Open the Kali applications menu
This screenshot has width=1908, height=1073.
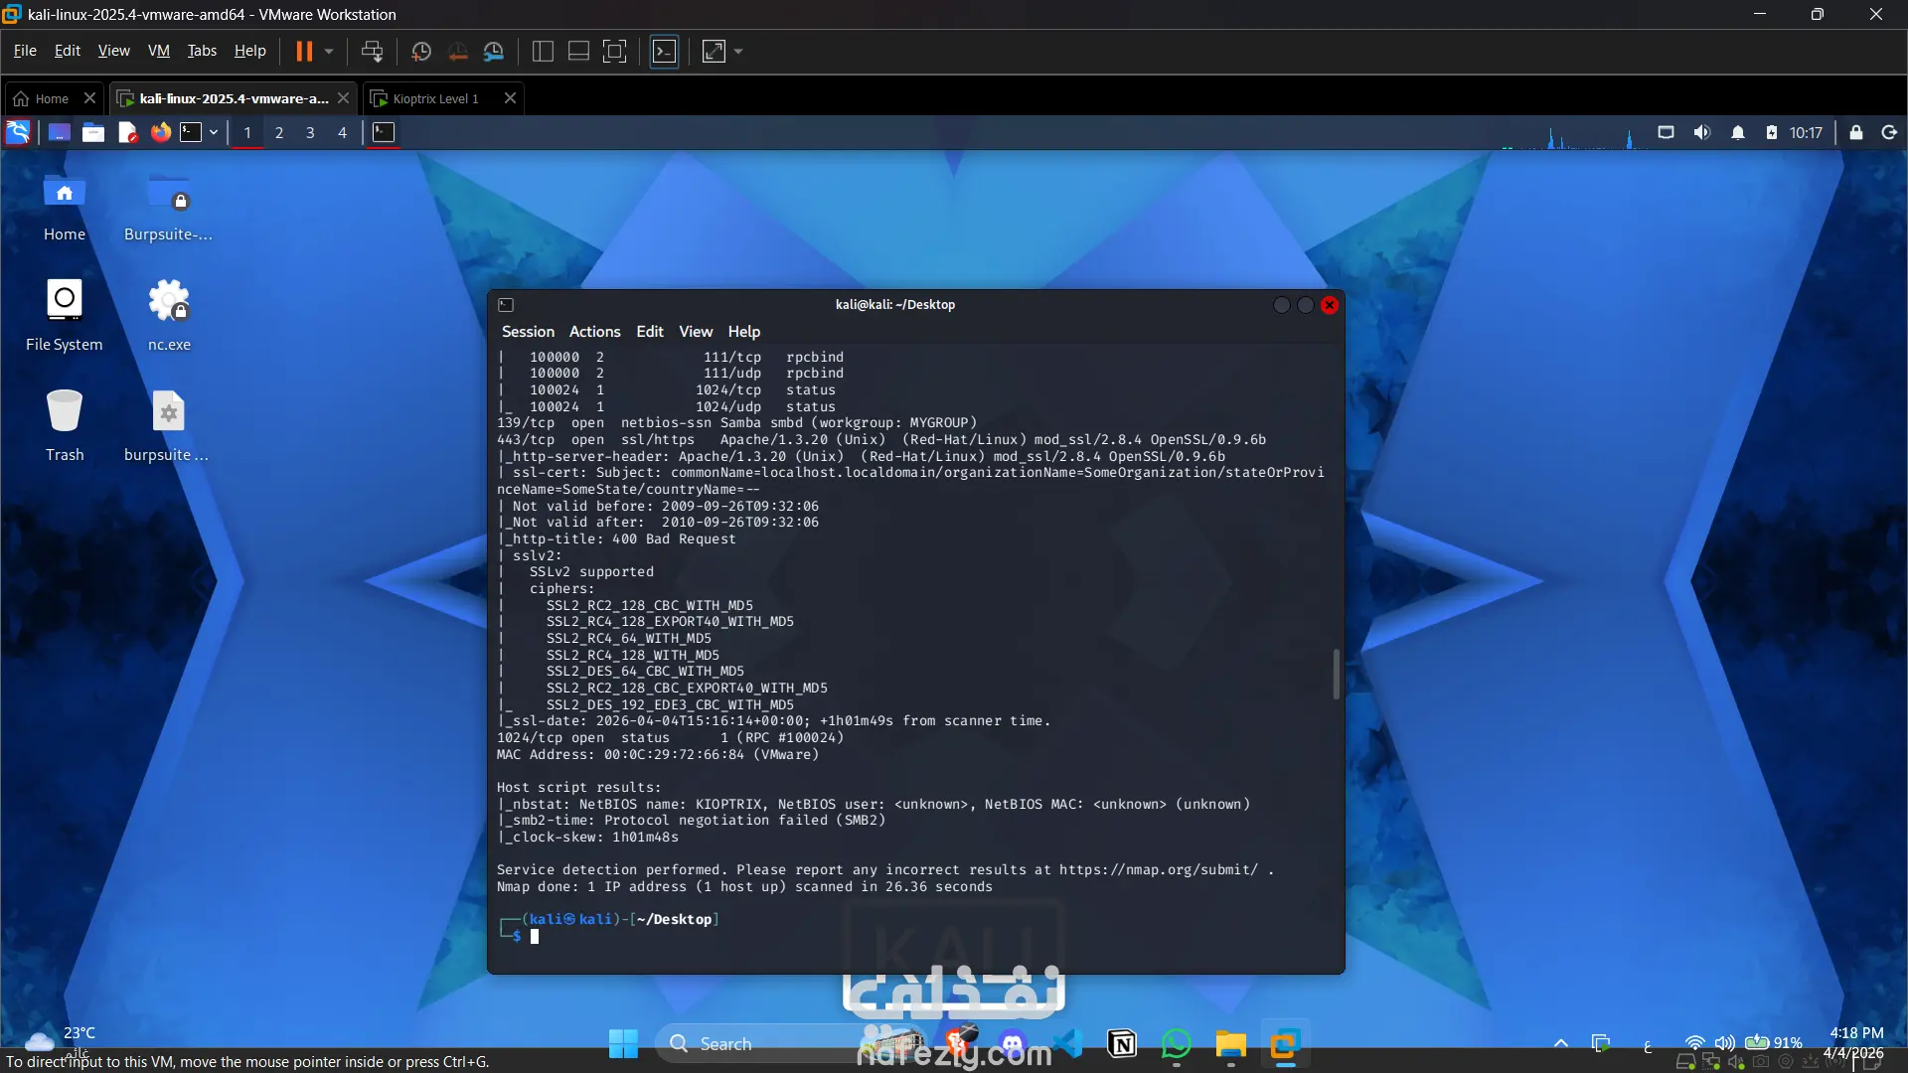tap(18, 132)
